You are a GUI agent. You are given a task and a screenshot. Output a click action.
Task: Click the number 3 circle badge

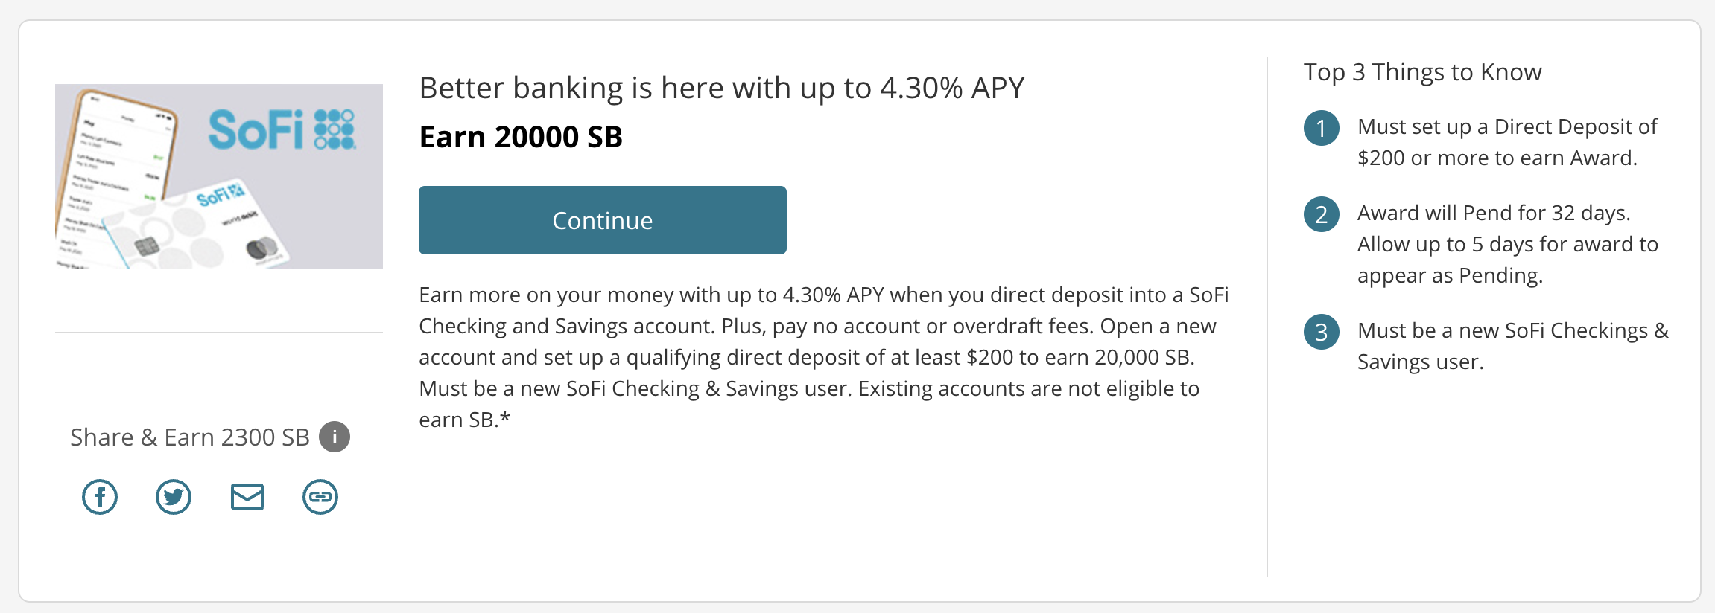[1321, 332]
